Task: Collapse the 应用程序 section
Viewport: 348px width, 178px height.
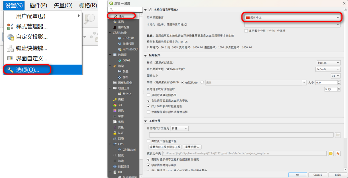Action: click(145, 55)
